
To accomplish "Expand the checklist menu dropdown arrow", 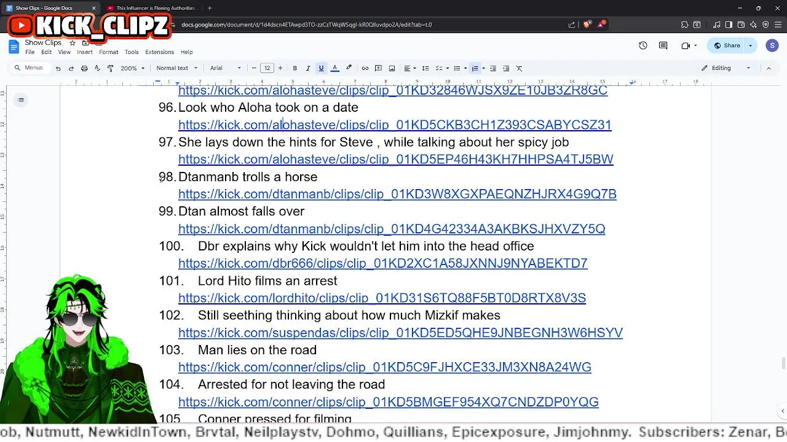I will (447, 68).
